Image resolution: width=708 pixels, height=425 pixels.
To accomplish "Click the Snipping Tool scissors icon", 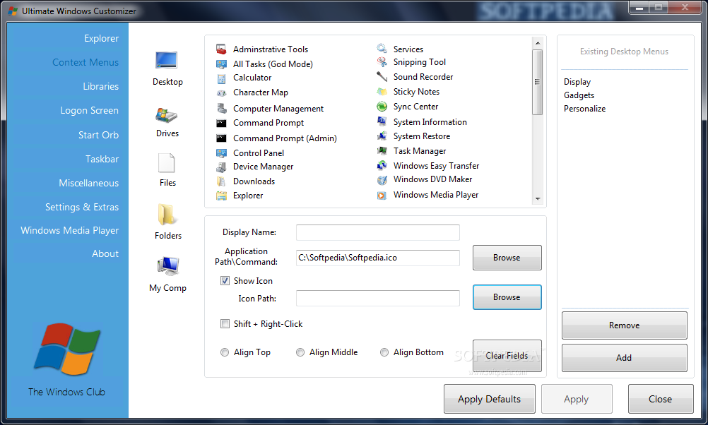I will coord(382,62).
